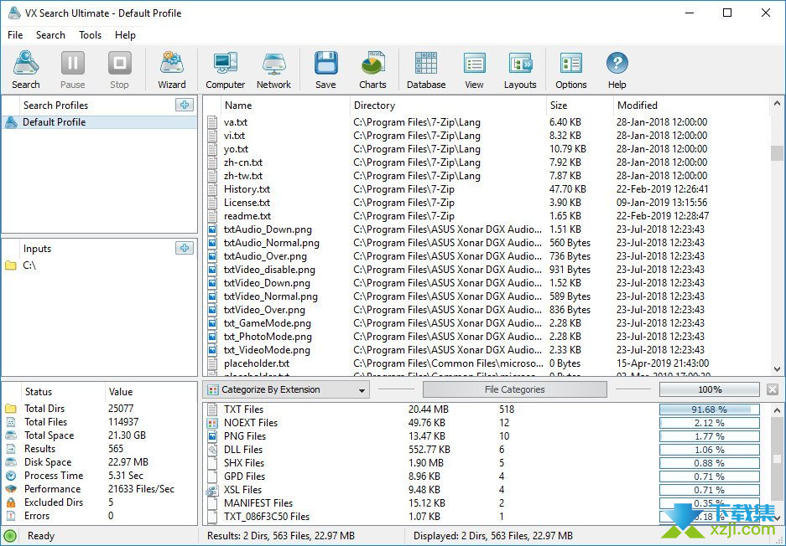
Task: Select txt_GameMode.png in results
Action: click(487, 323)
